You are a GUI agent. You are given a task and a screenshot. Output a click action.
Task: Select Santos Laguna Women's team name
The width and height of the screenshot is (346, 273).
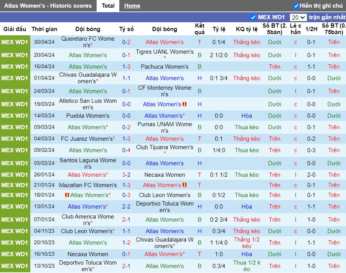click(88, 163)
